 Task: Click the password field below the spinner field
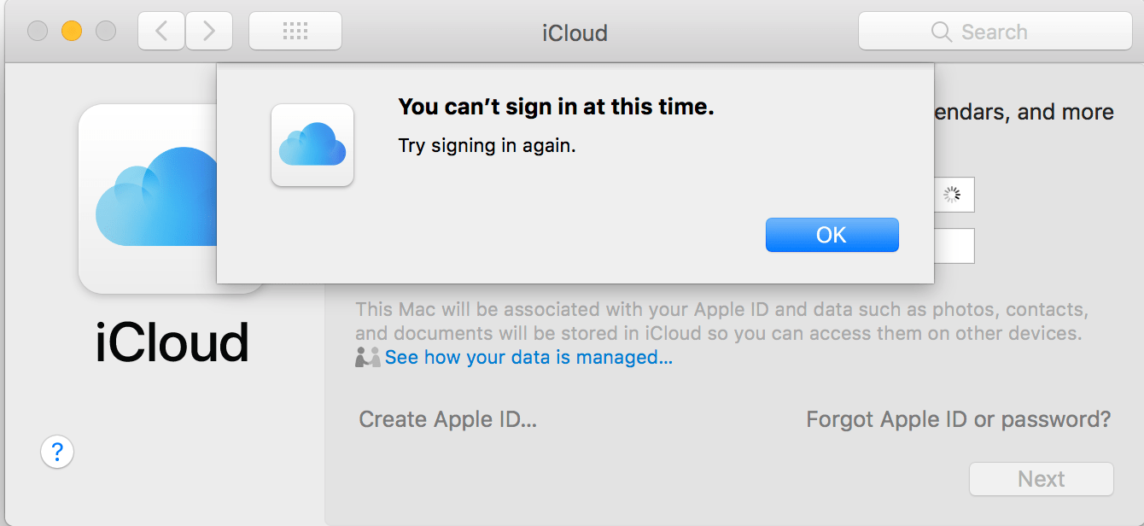(953, 246)
